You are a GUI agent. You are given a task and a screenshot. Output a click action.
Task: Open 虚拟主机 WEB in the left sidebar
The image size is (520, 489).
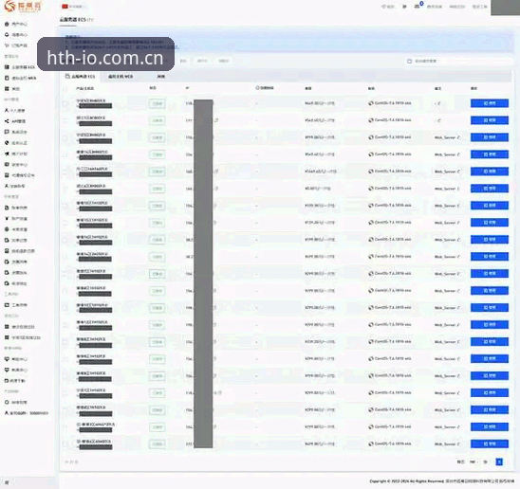21,79
